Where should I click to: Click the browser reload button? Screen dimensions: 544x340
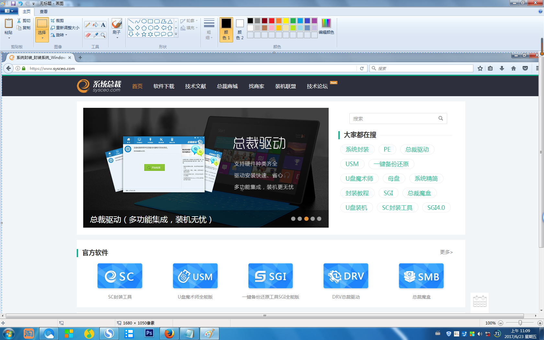(x=362, y=68)
